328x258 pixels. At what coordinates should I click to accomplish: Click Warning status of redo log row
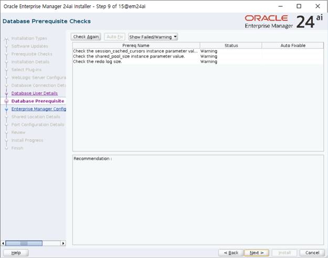(x=208, y=62)
